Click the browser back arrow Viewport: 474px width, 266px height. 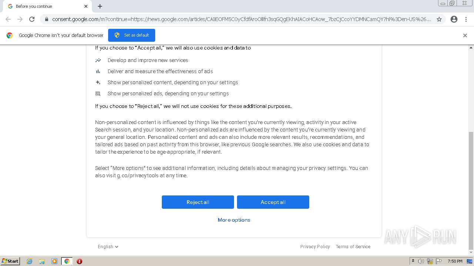[8, 19]
